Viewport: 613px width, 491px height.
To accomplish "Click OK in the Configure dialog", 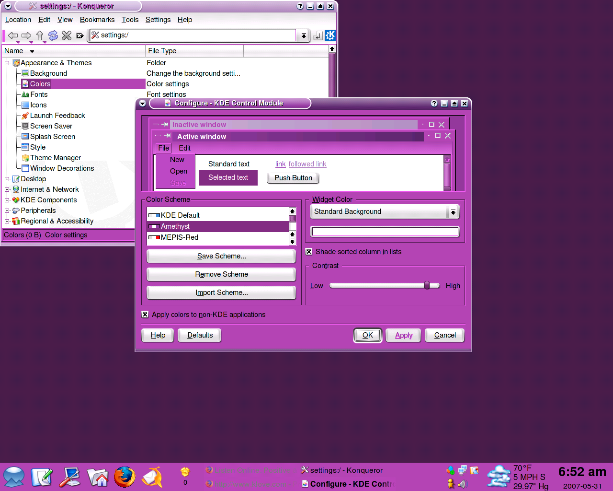I will pos(368,335).
